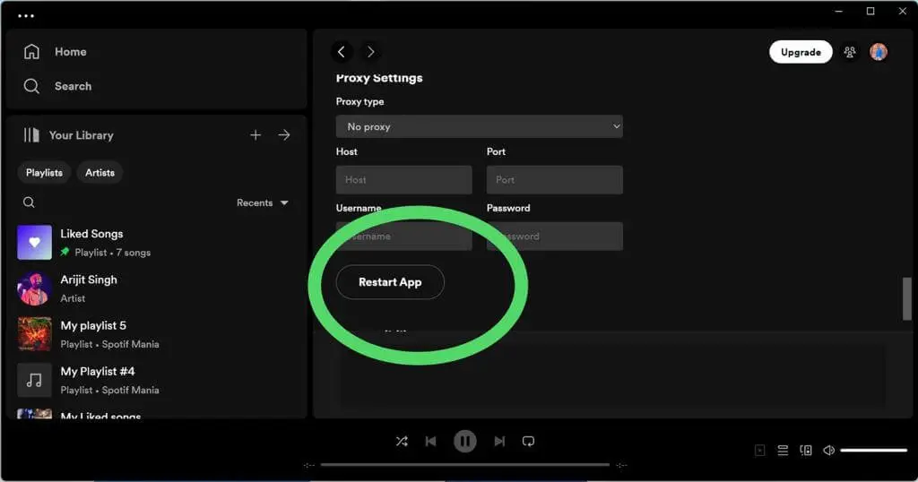Skip to previous track
The height and width of the screenshot is (482, 918).
(431, 441)
